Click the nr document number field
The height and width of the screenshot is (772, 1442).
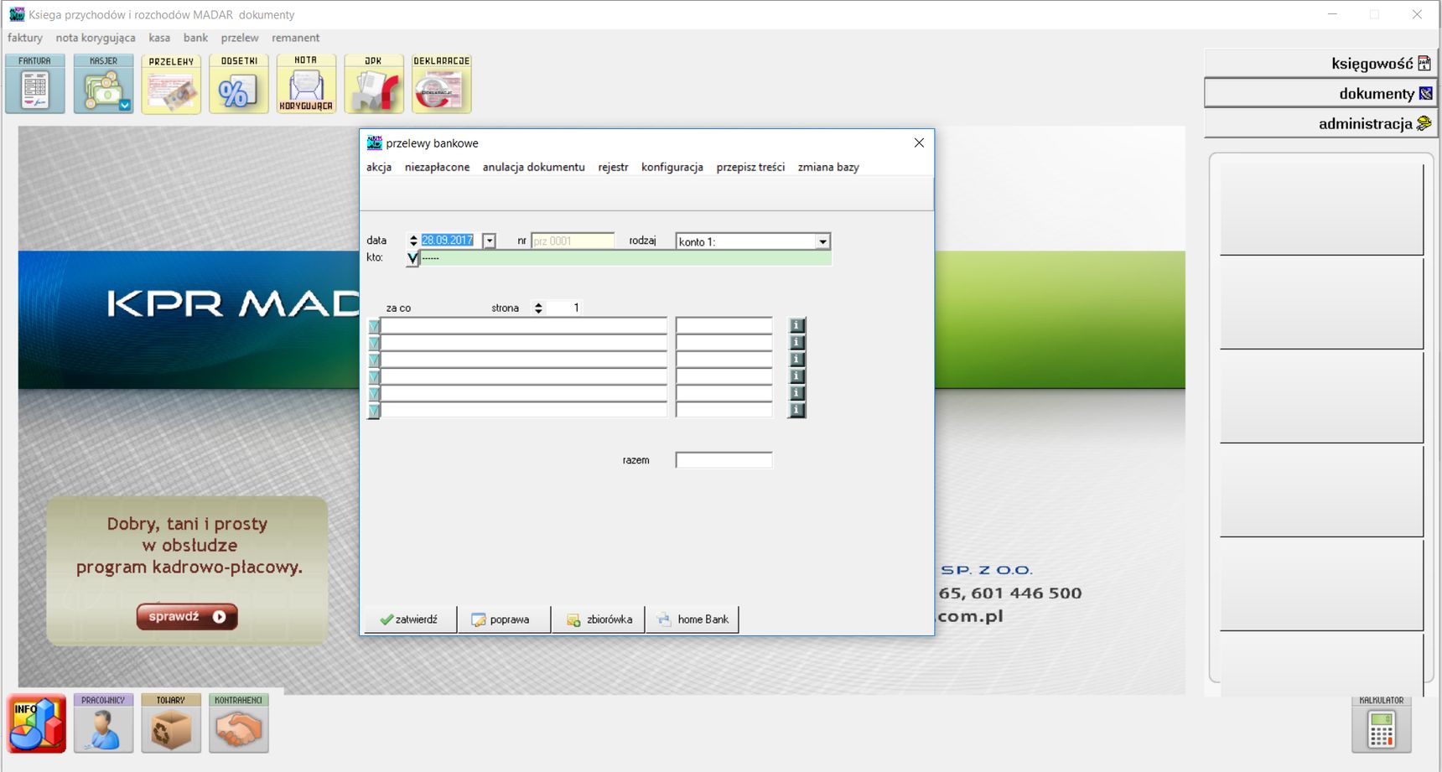(x=573, y=241)
